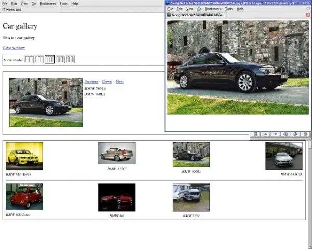Select the three-column view mode icon
Image resolution: width=312 pixels, height=249 pixels.
[39, 59]
